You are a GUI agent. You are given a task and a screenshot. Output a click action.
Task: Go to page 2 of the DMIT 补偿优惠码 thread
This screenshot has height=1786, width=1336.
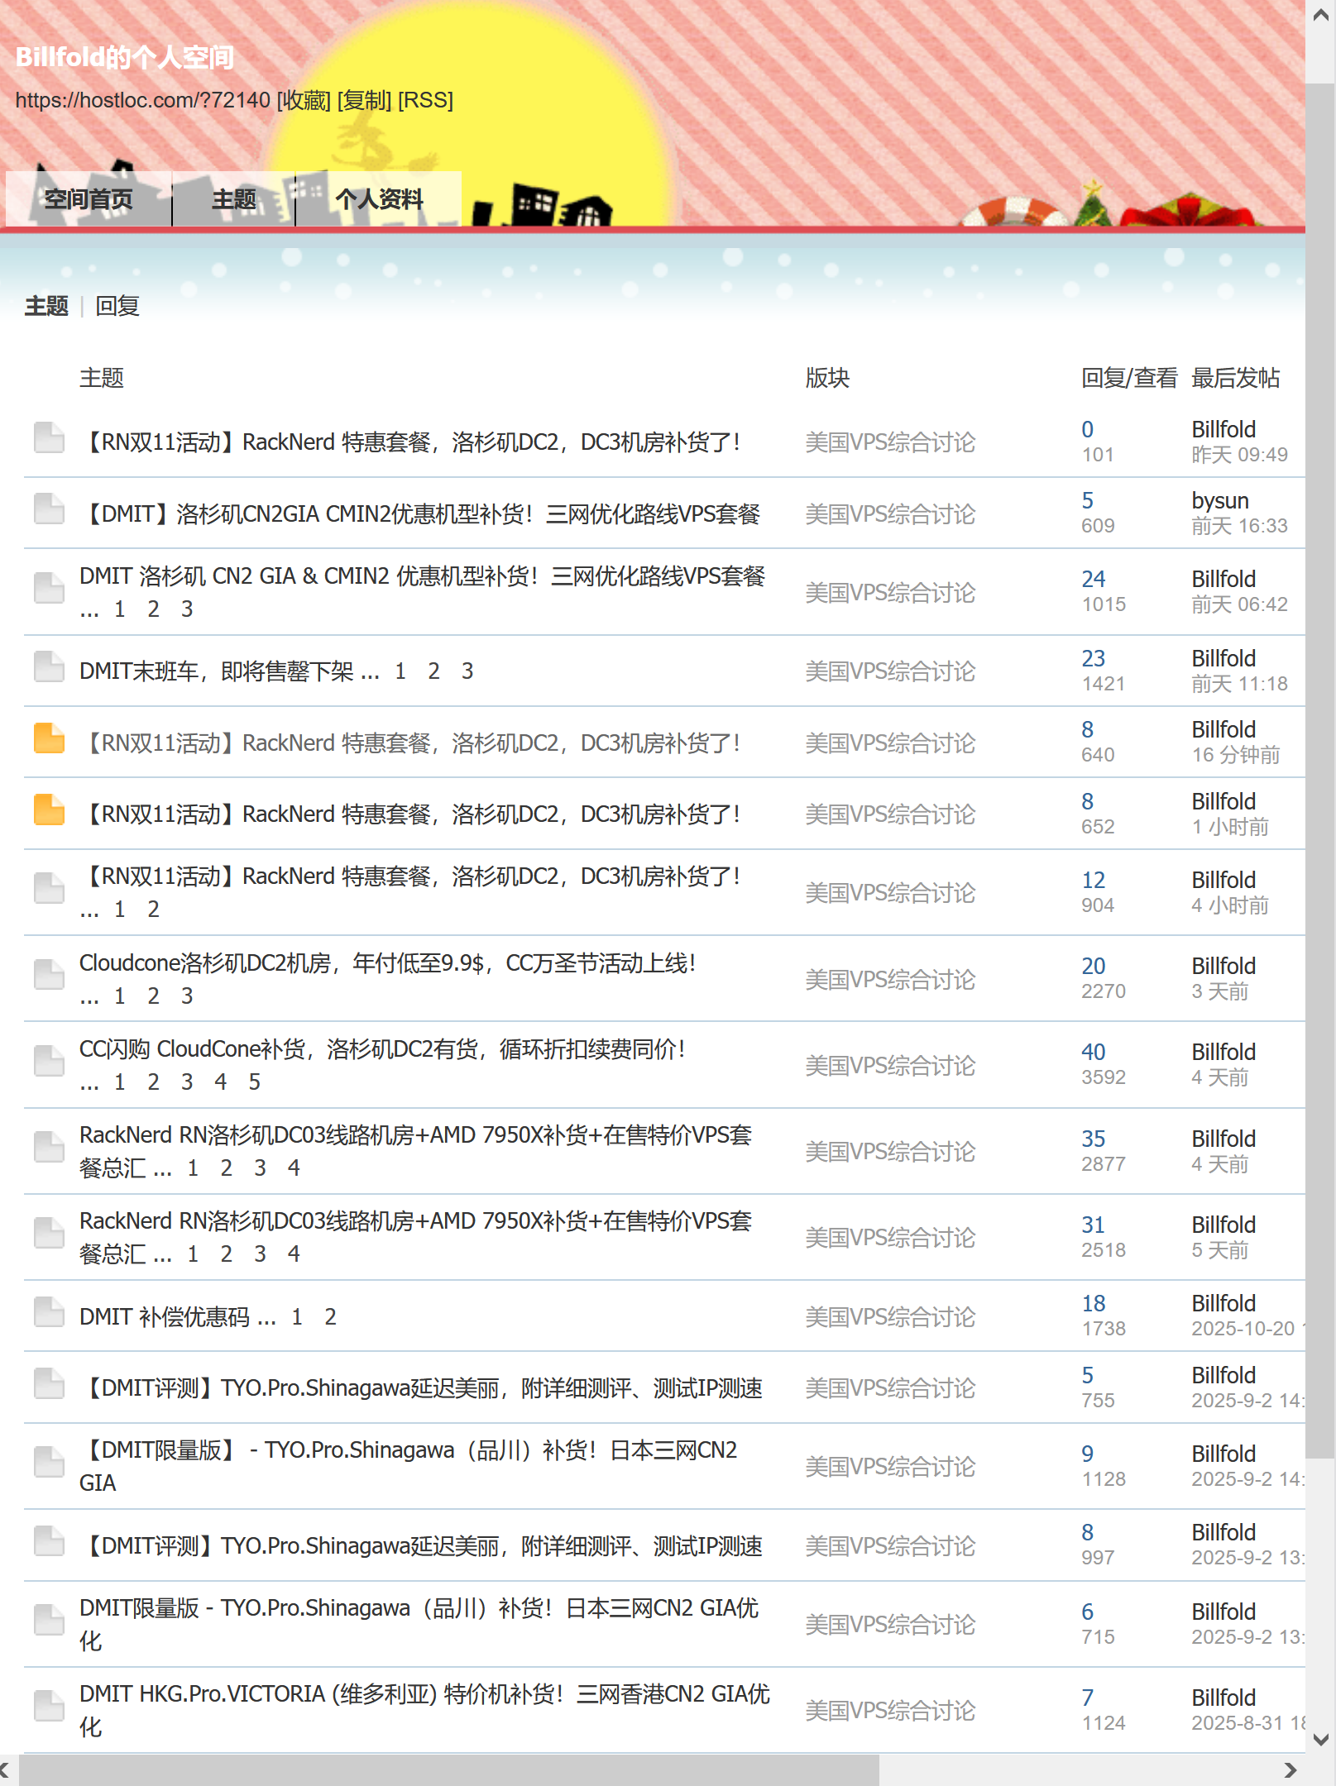[330, 1317]
